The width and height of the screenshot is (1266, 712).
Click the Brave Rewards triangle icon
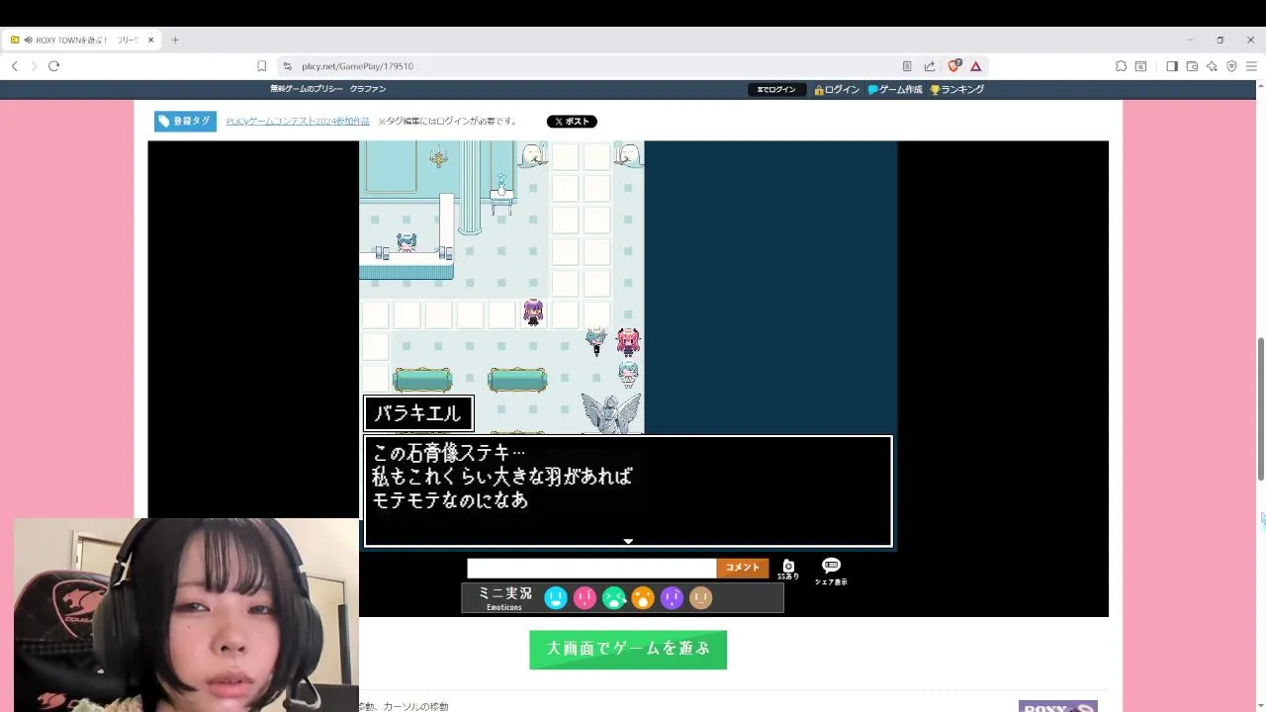click(975, 66)
